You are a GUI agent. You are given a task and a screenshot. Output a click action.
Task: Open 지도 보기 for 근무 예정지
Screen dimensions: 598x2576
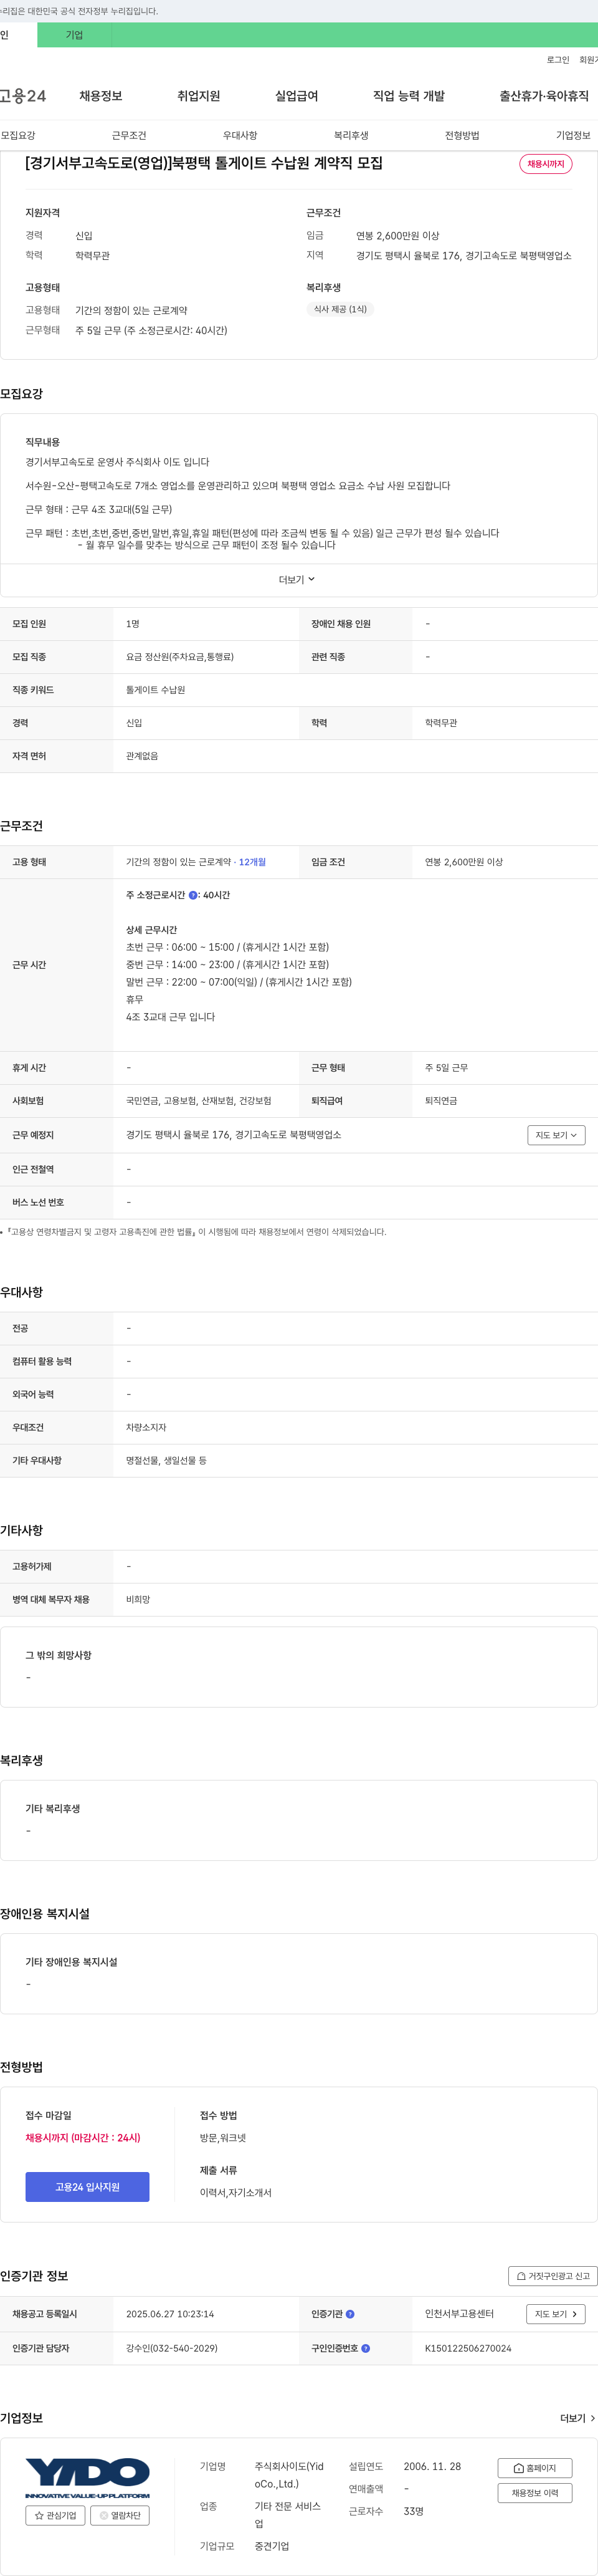click(556, 1135)
